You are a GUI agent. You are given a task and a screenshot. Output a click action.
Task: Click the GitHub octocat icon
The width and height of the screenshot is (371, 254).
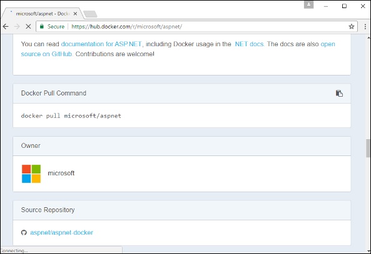(24, 233)
